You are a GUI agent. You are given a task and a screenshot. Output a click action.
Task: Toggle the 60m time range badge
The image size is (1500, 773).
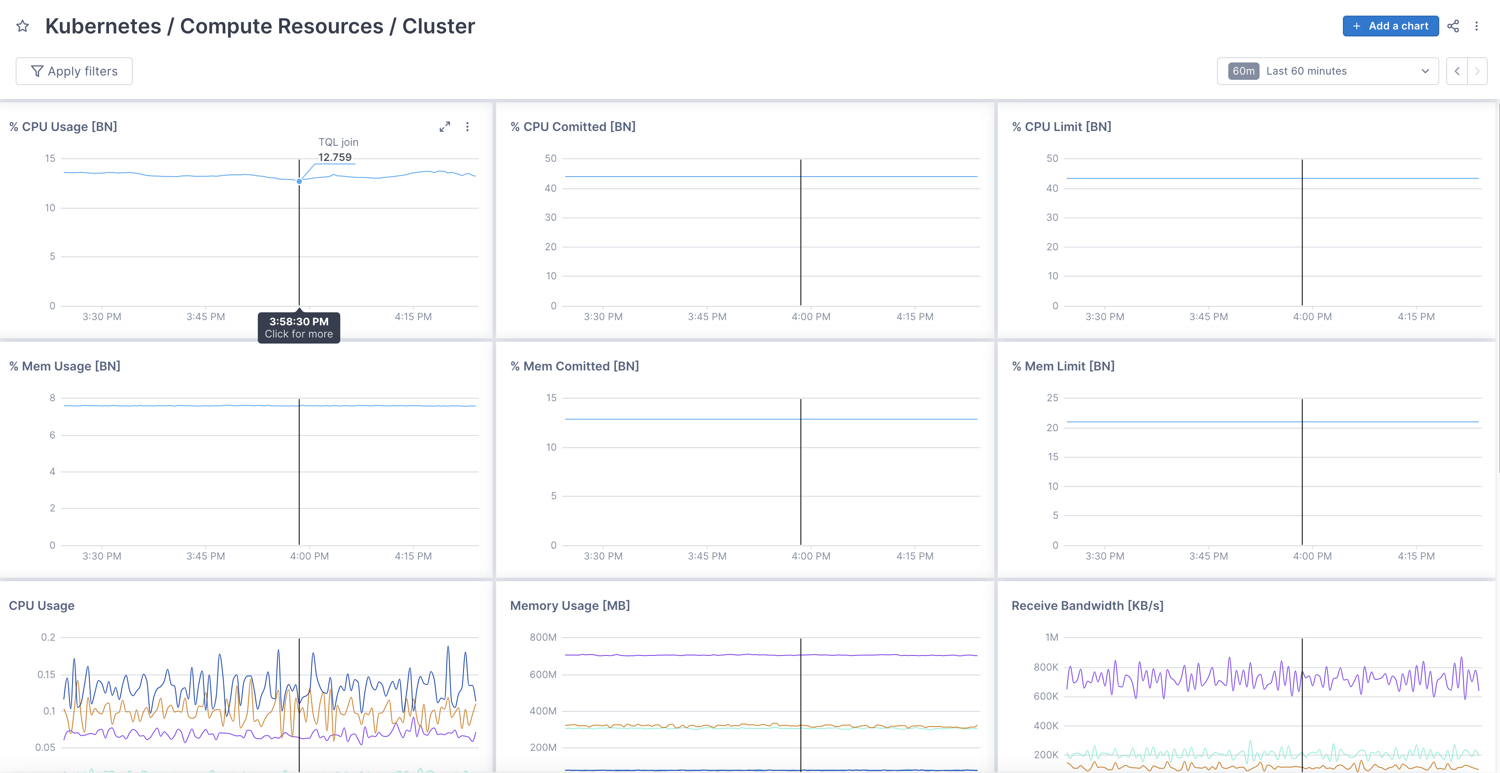[x=1244, y=70]
